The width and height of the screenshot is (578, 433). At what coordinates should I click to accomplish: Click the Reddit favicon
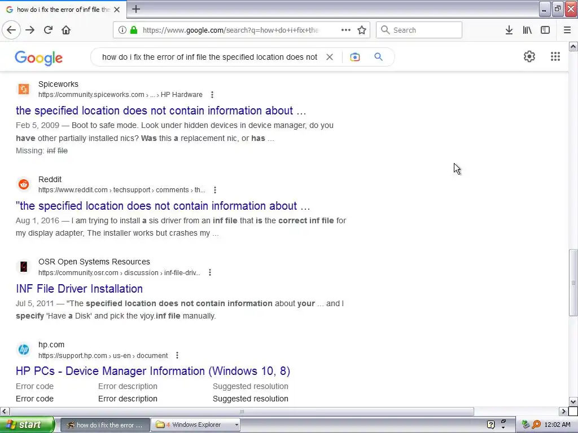(24, 184)
